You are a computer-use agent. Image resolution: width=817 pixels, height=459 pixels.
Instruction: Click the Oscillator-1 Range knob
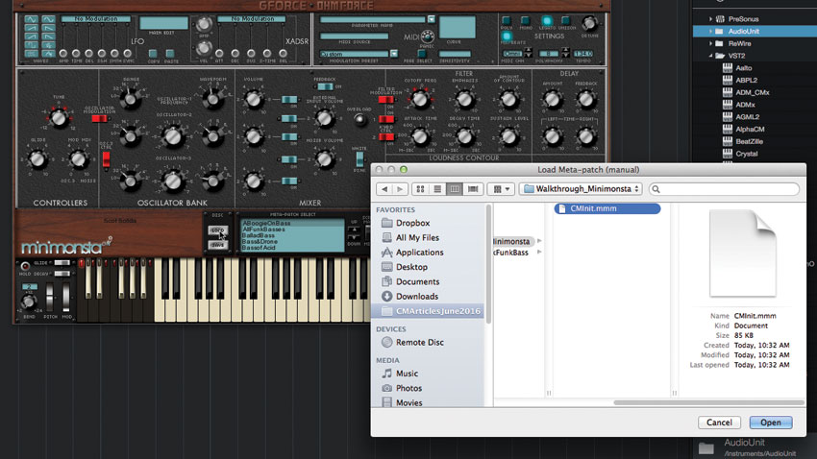click(131, 98)
